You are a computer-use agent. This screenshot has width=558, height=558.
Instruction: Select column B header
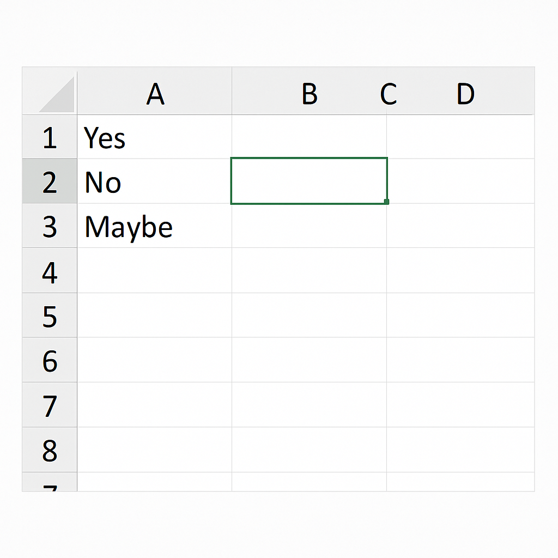310,91
